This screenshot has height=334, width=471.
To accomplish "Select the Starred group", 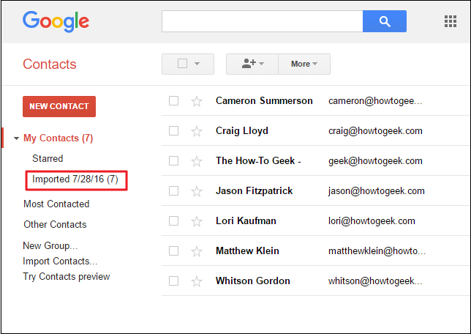I will coord(48,158).
